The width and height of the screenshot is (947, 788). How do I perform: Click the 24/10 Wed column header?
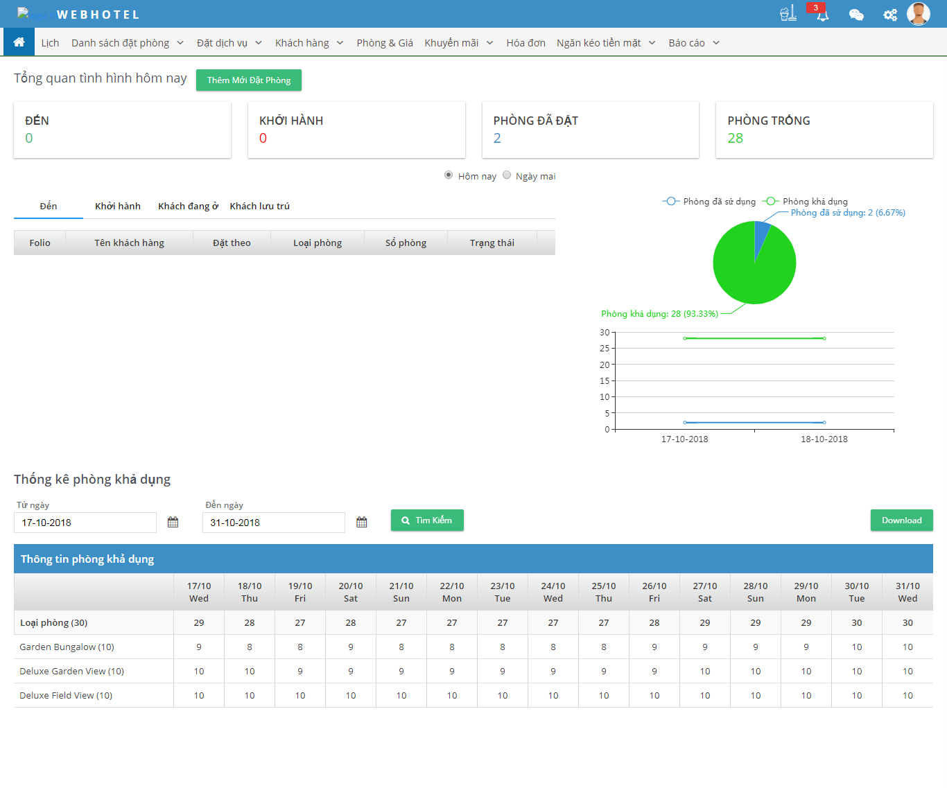553,592
